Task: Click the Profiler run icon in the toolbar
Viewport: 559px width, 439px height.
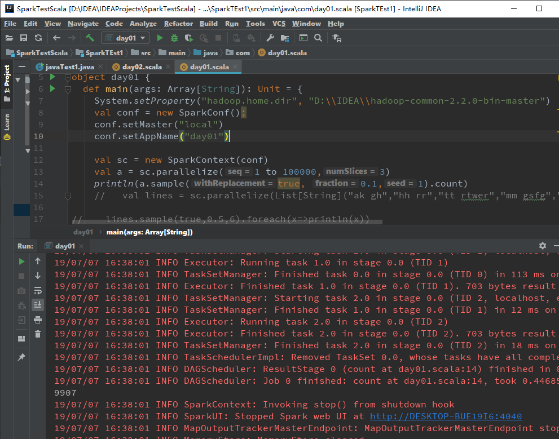Action: coord(204,38)
